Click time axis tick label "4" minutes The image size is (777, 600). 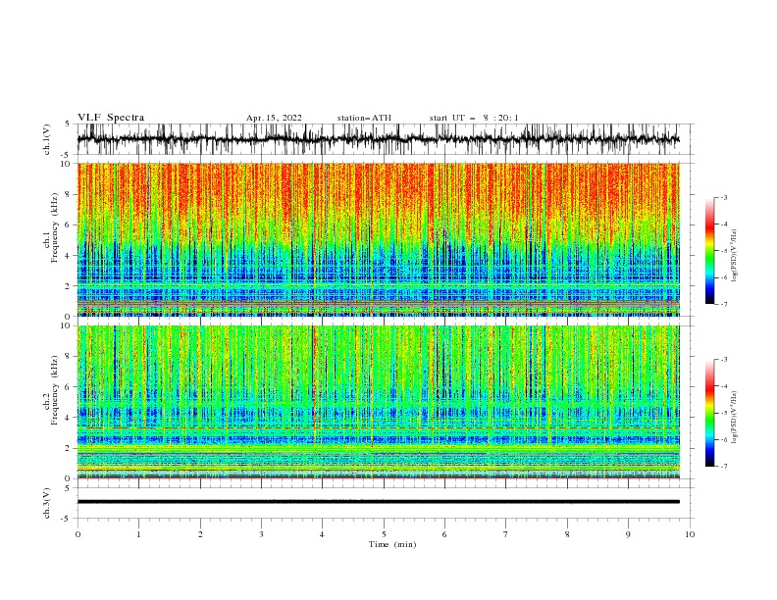point(323,534)
